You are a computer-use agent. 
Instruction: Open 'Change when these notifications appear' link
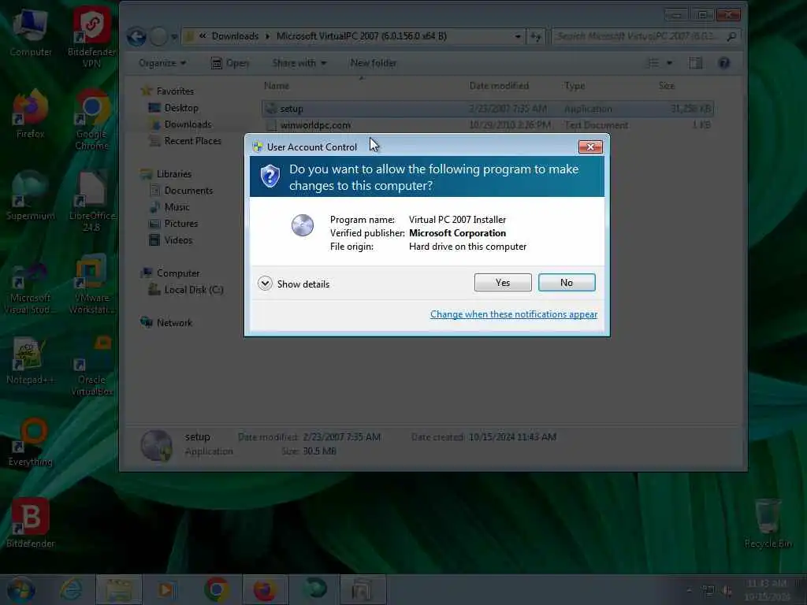point(514,314)
